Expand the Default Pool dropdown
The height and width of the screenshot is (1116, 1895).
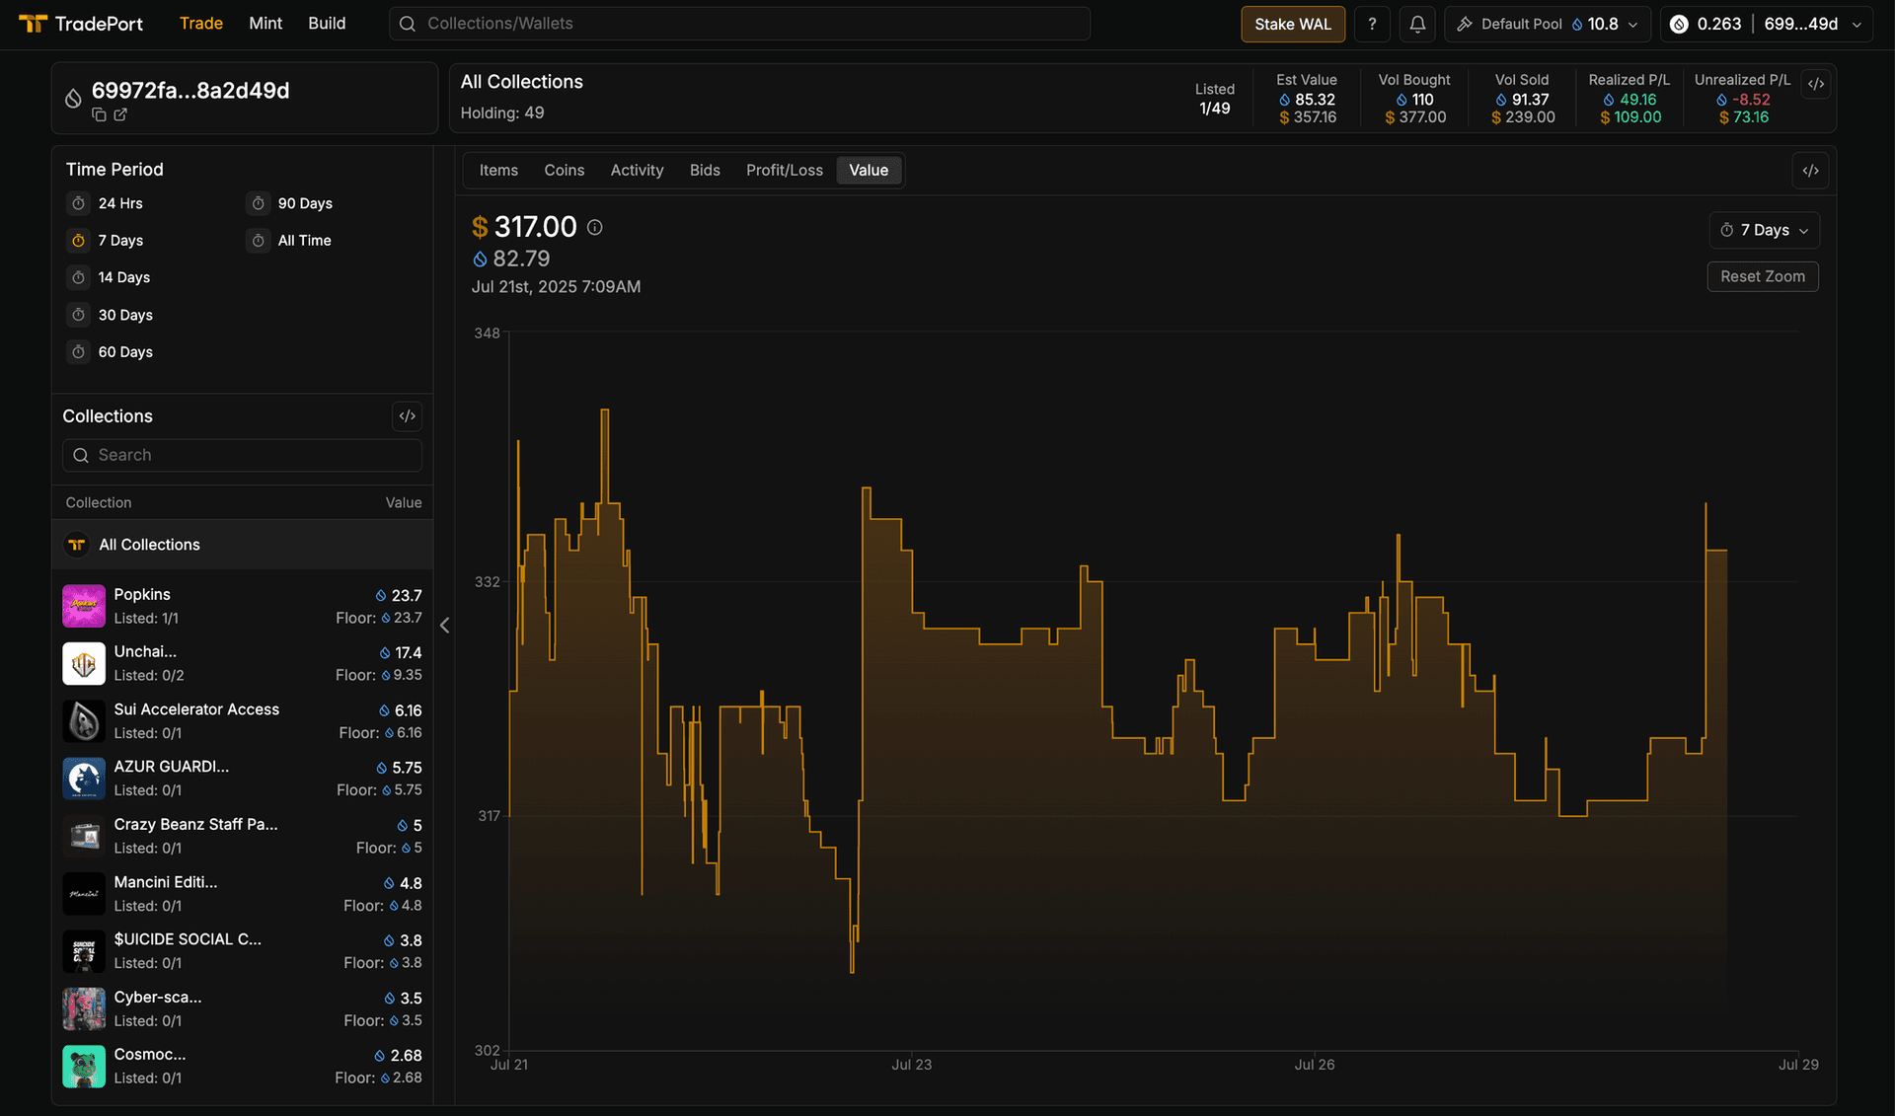[x=1546, y=23]
